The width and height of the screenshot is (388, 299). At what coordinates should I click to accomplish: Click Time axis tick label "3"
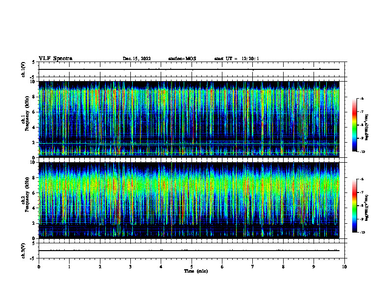(130, 267)
